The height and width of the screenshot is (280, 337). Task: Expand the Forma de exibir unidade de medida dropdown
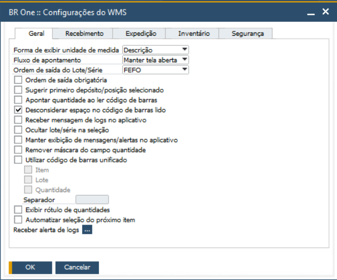184,50
